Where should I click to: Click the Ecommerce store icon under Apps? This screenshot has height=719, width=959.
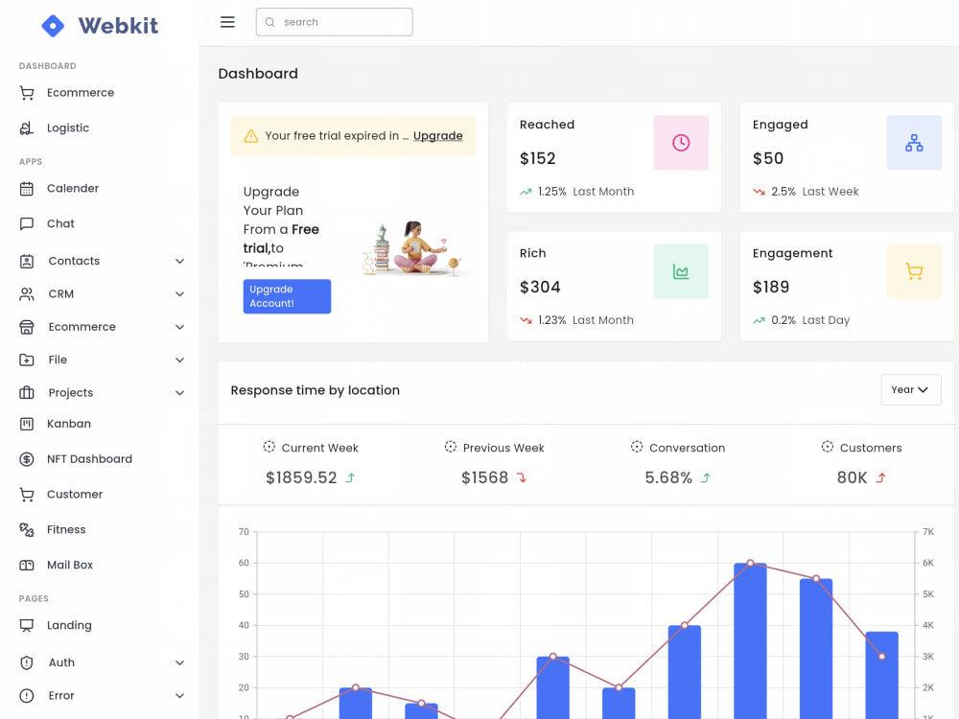[26, 327]
